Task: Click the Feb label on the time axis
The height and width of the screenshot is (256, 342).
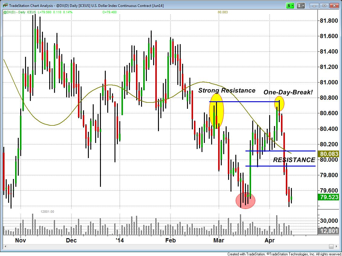Action: coord(171,241)
